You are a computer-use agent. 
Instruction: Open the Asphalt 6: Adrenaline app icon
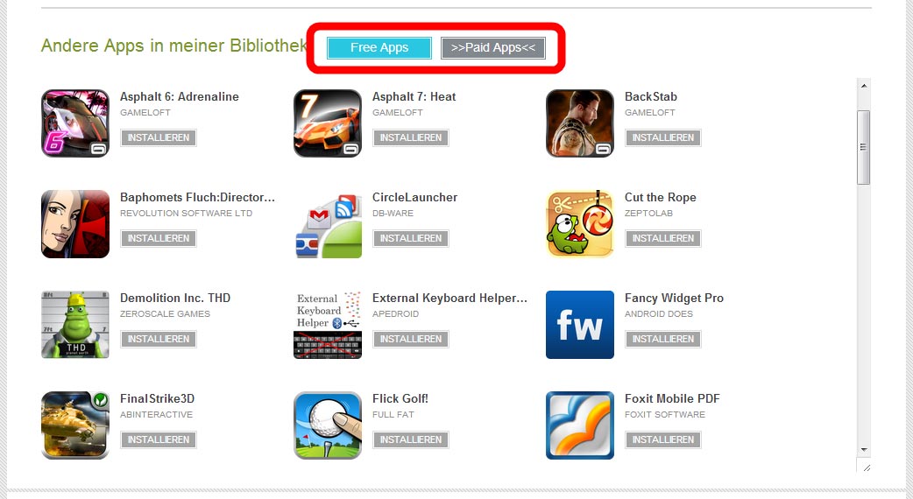pyautogui.click(x=75, y=123)
